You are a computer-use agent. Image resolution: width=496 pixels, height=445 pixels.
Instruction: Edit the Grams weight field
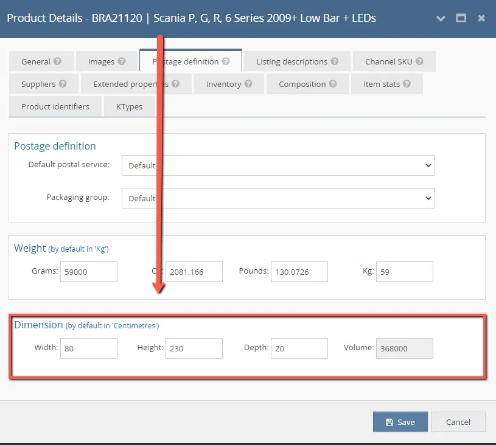point(89,272)
